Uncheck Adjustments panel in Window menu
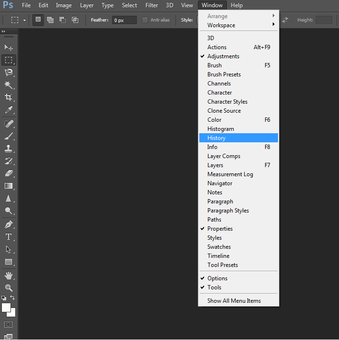The width and height of the screenshot is (339, 340). pos(238,56)
